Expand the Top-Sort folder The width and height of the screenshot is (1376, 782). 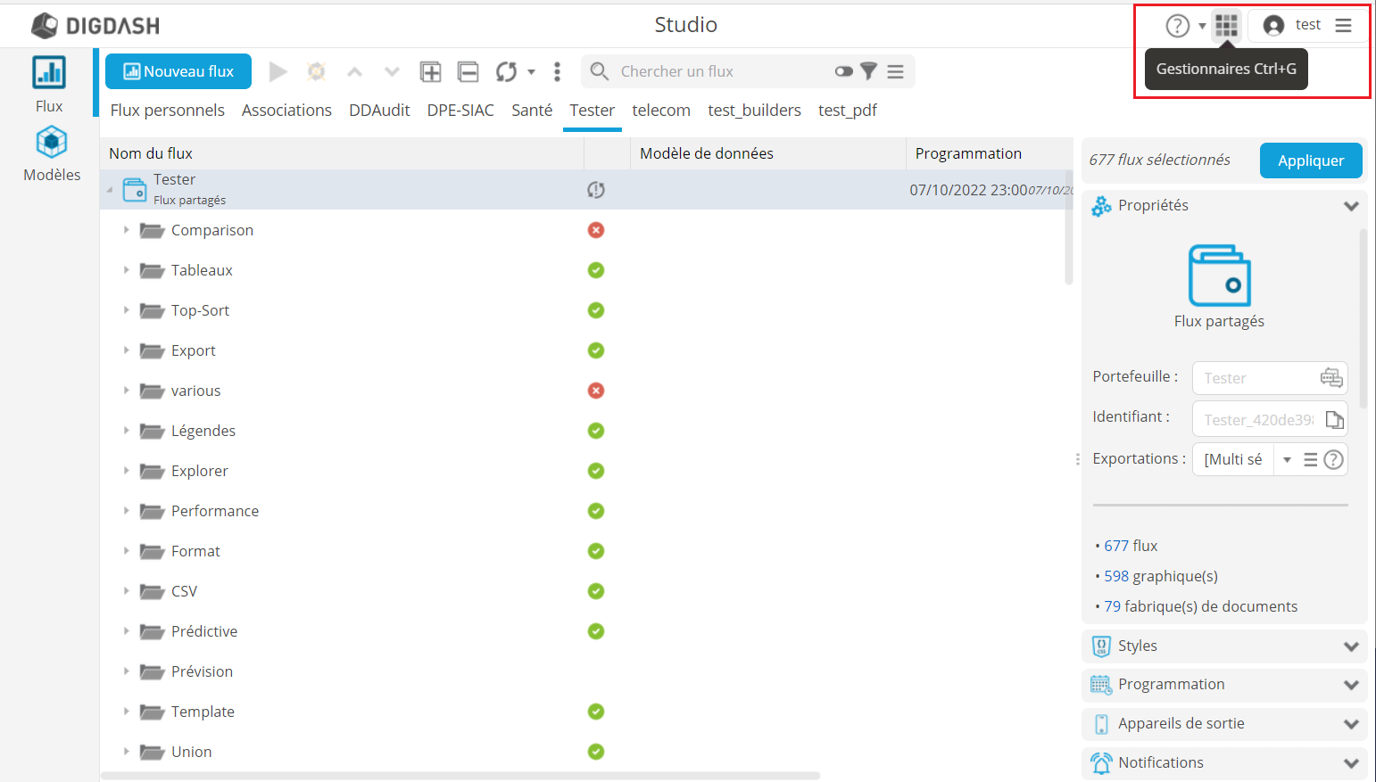point(126,310)
